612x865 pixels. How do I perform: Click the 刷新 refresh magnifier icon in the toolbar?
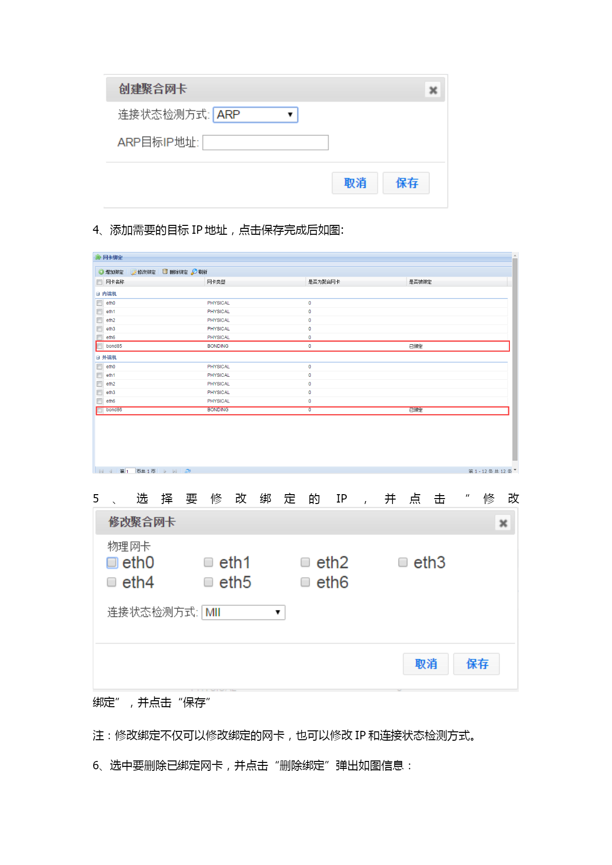[x=194, y=272]
